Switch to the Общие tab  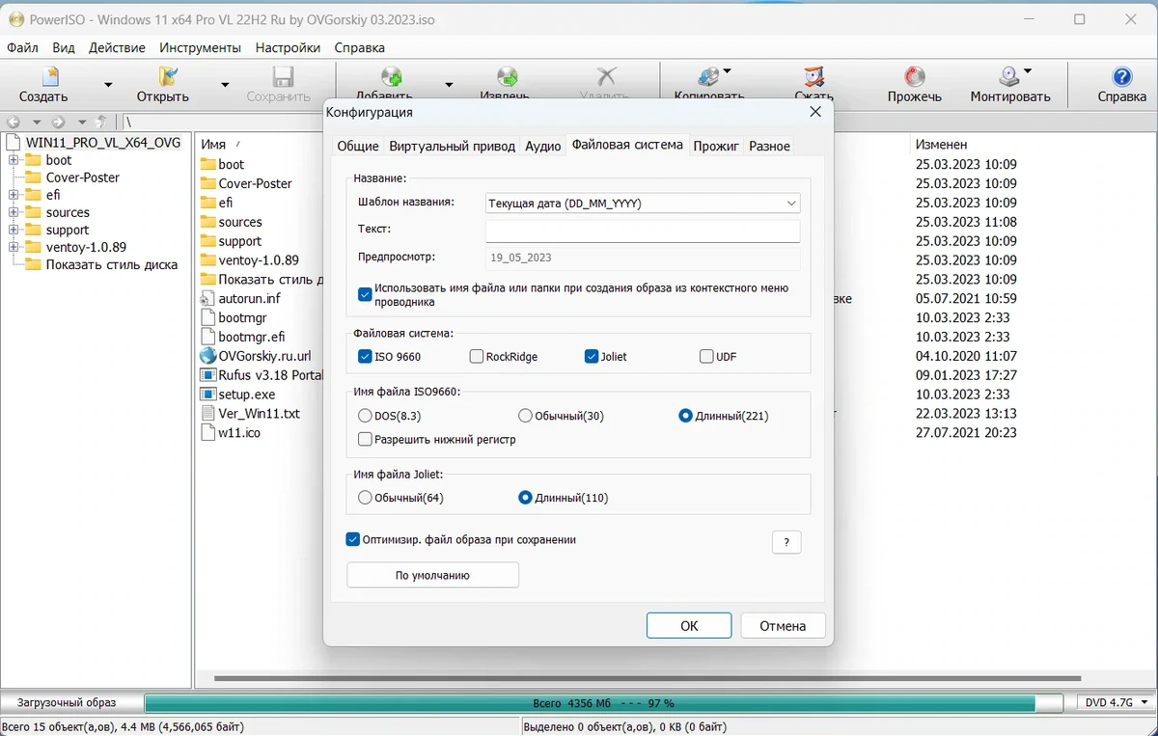click(357, 146)
